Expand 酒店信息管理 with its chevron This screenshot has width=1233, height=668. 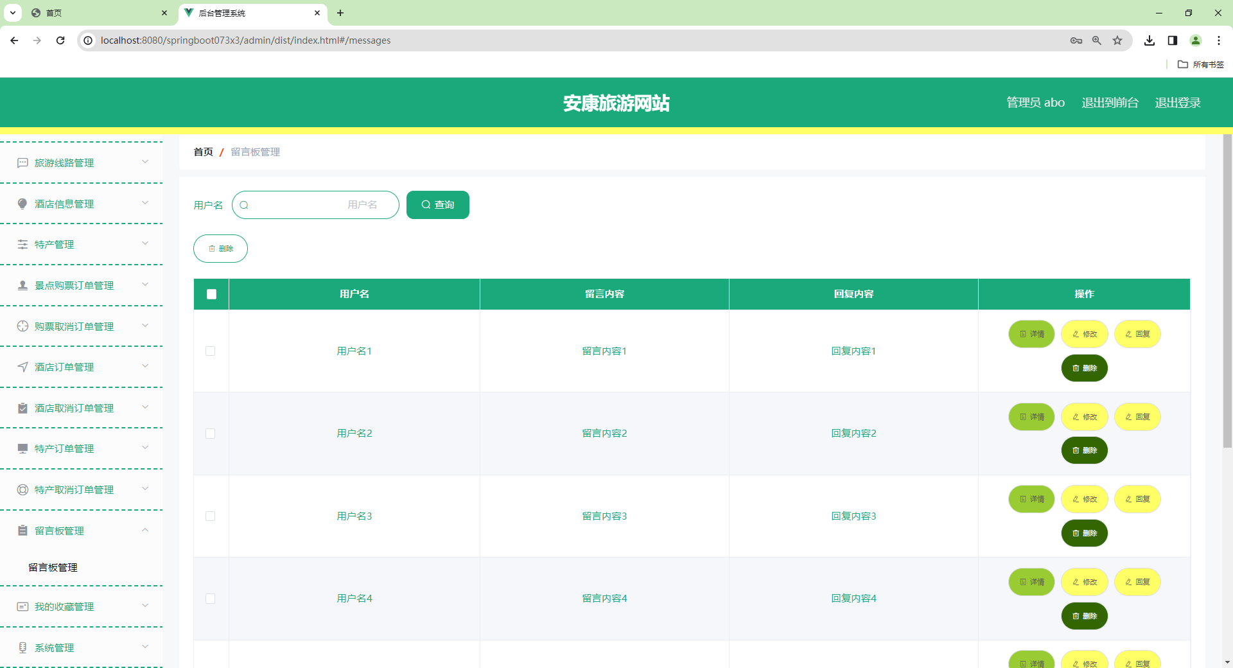145,203
